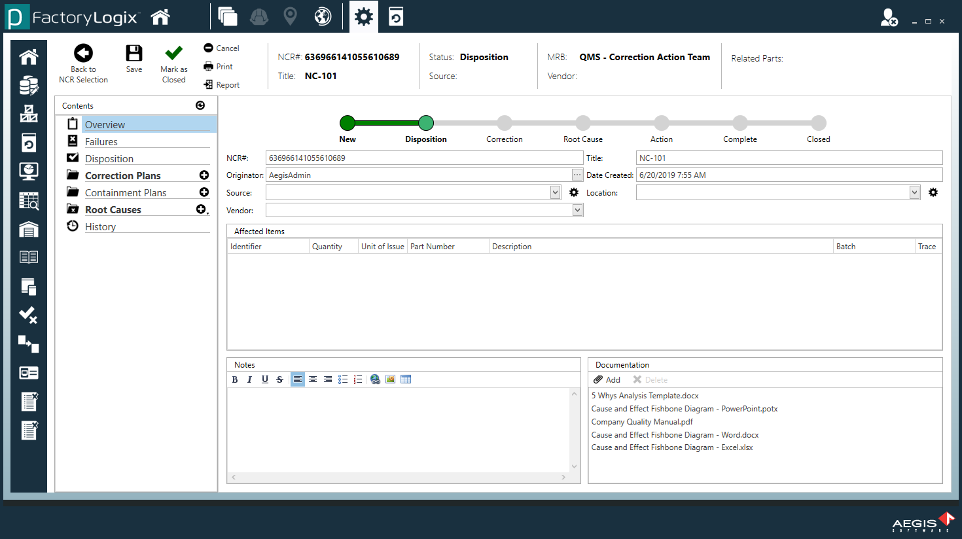Select Failures in the Contents panel
Image resolution: width=962 pixels, height=539 pixels.
click(101, 142)
